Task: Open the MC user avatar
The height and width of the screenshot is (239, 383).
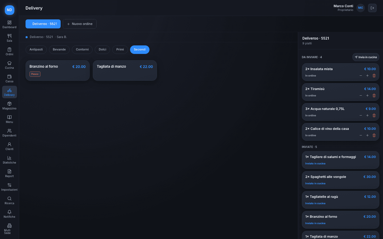Action: coord(361,8)
